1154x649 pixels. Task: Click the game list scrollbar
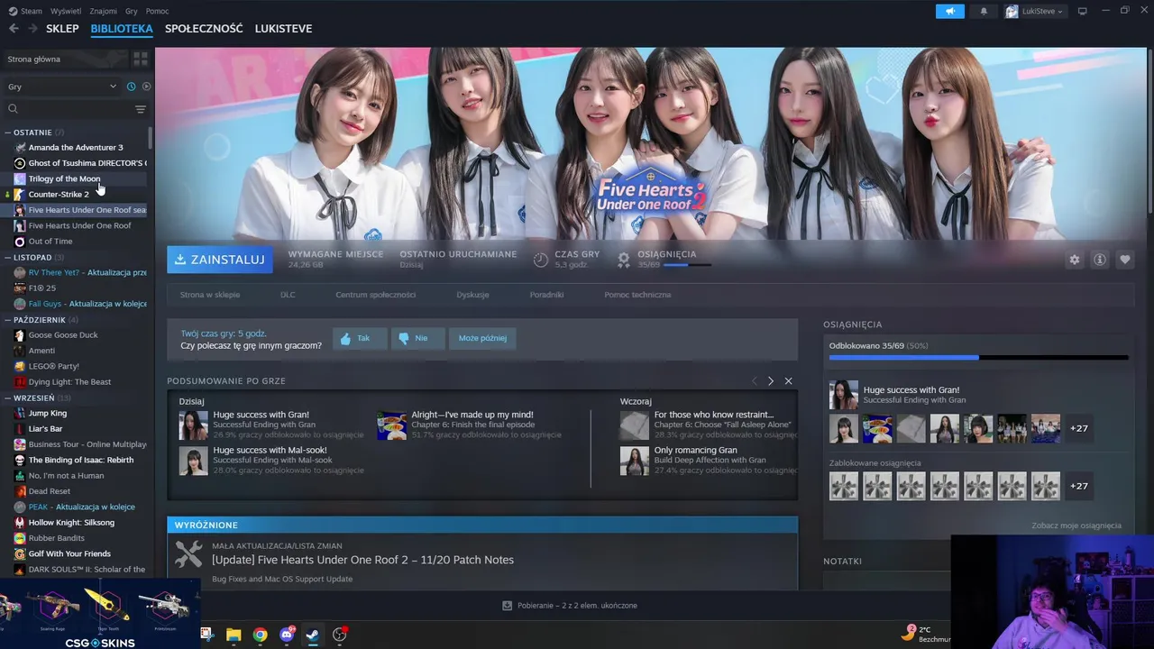(x=151, y=140)
